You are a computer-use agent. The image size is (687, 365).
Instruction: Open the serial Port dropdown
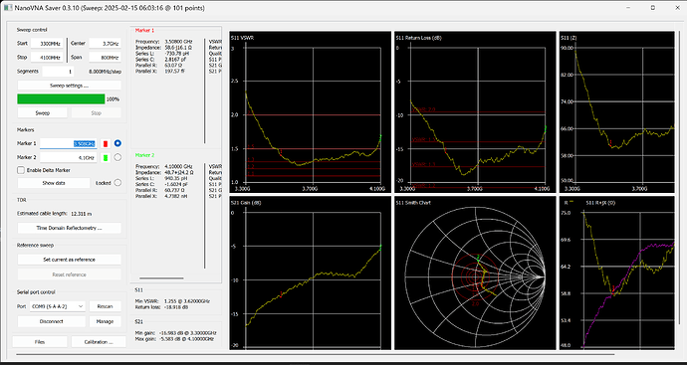tap(58, 306)
